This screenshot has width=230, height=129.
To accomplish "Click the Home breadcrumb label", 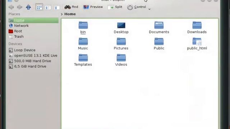I will pyautogui.click(x=70, y=14).
